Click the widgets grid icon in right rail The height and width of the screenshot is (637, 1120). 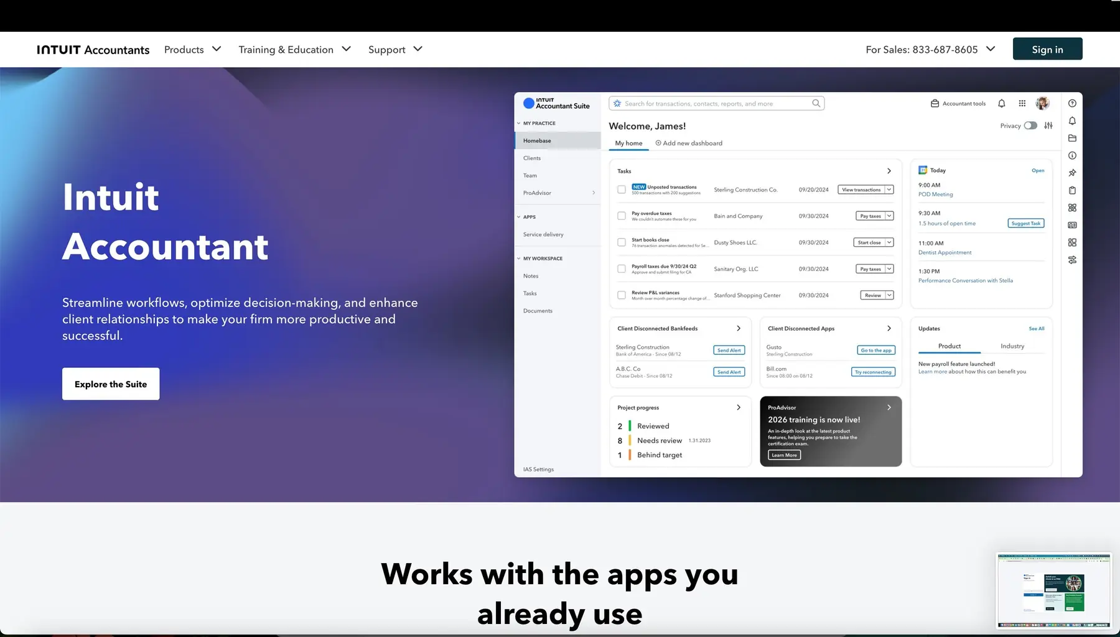click(1072, 243)
